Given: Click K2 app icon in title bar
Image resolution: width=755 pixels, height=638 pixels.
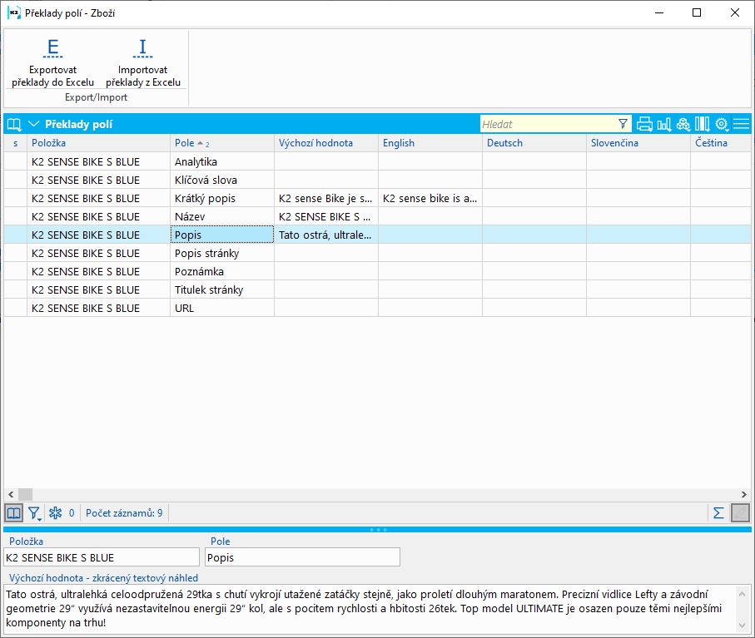Looking at the screenshot, I should (13, 13).
